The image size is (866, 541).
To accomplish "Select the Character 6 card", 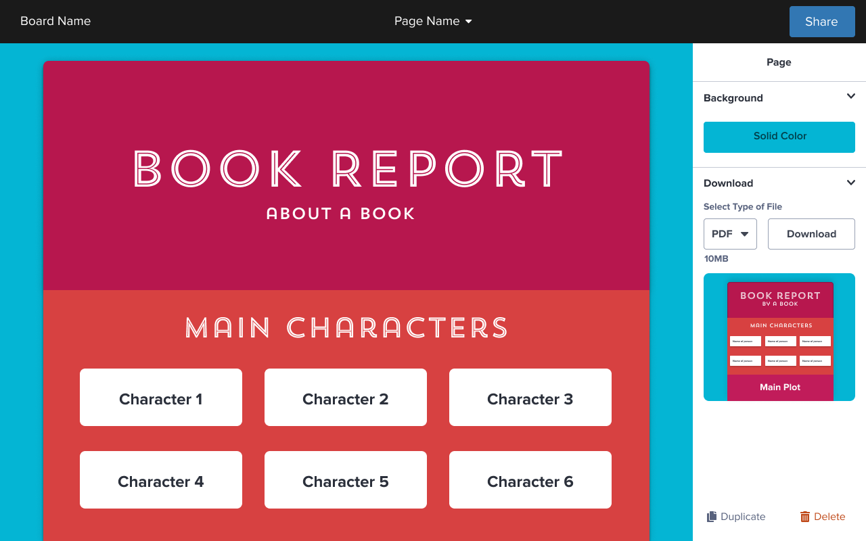I will tap(530, 480).
